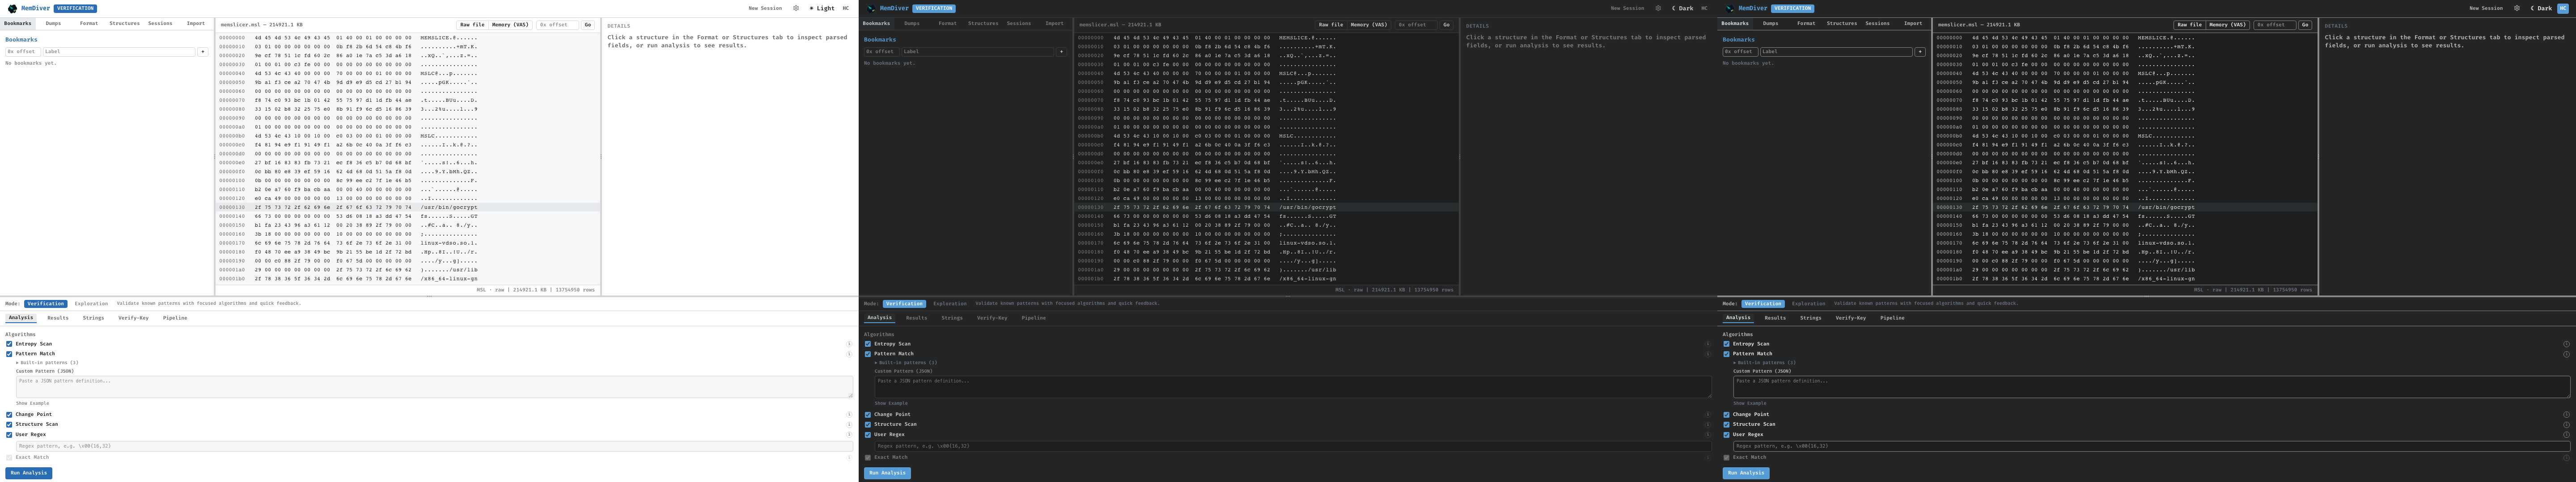Show User Regex info icon in right high-contrast window
This screenshot has height=482, width=2576.
[2566, 434]
